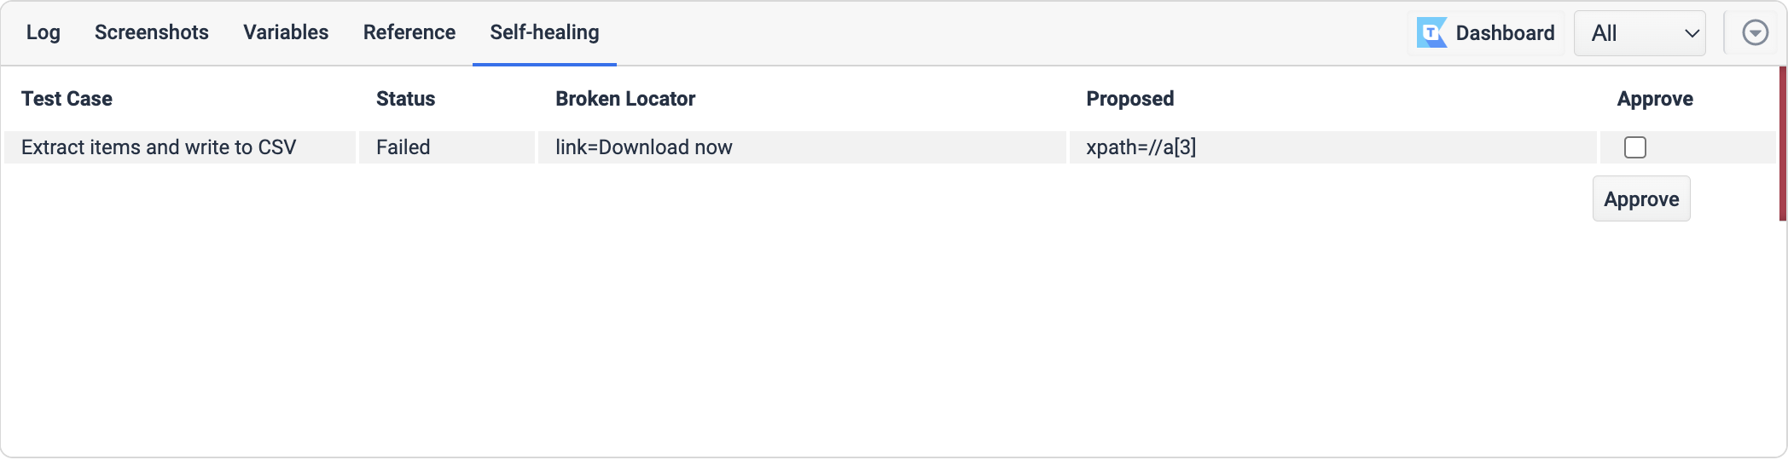1788x460 pixels.
Task: Open the Log tab
Action: pos(44,32)
